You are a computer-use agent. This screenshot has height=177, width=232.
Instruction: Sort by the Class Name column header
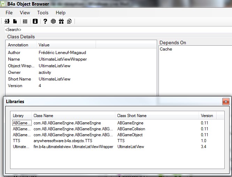point(73,116)
